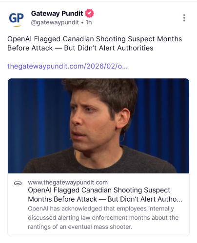
Task: Open the thegatewaypundit.com/2026/02 URL link
Action: coord(67,66)
